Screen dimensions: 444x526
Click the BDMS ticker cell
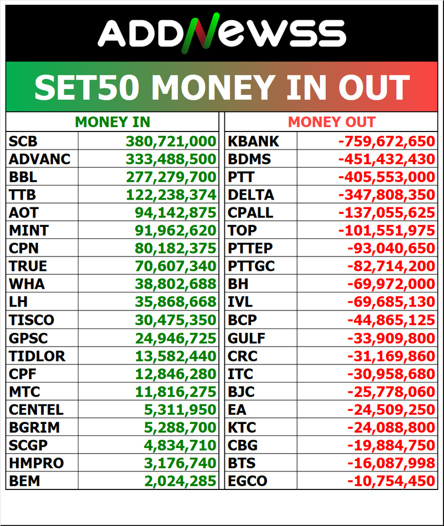(250, 159)
